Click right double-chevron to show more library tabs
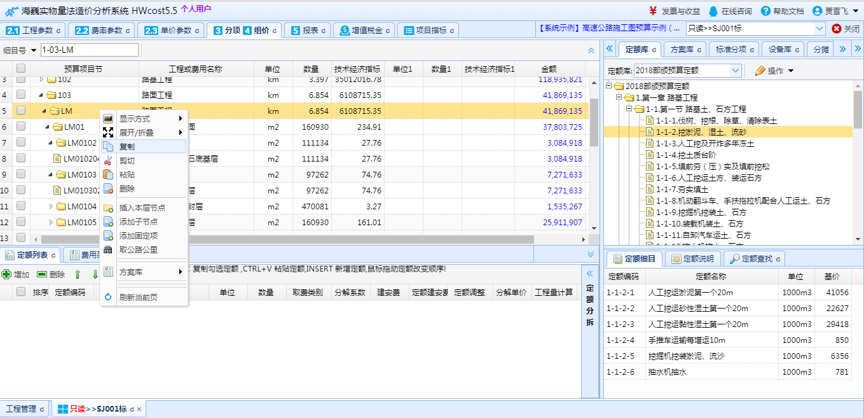Image resolution: width=864 pixels, height=418 pixels. click(x=841, y=49)
